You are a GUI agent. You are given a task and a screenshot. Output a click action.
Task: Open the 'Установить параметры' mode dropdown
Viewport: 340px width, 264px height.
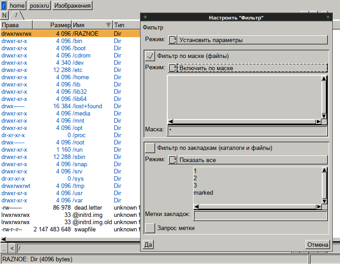(x=248, y=40)
